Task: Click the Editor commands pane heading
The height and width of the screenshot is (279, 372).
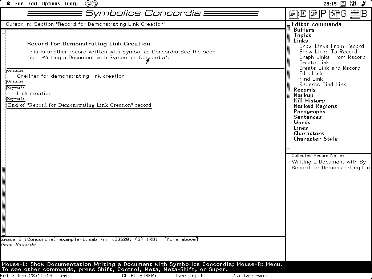Action: [x=316, y=24]
